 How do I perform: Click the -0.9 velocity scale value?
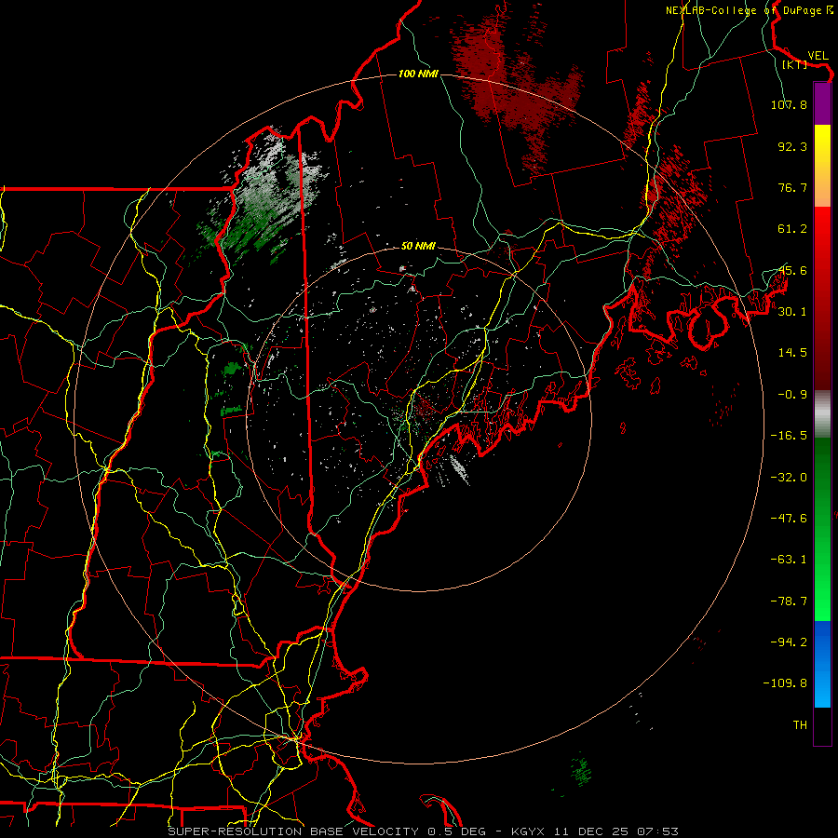pos(792,395)
